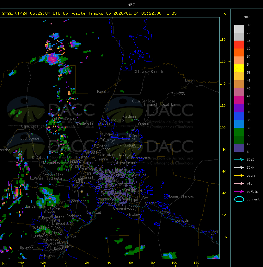The image size is (263, 267).
Task: Click the 'L_Dormida' map label
Action: pos(180,220)
